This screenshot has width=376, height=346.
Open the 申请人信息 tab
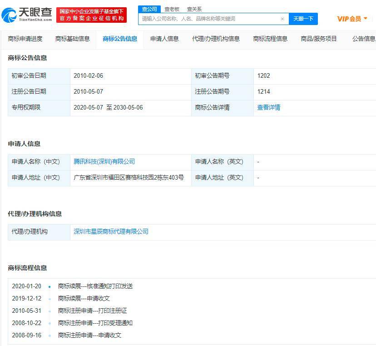(164, 39)
